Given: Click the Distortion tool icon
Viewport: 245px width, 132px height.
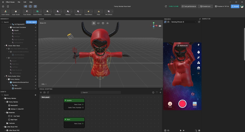Looking at the screenshot, I should click(x=58, y=11).
